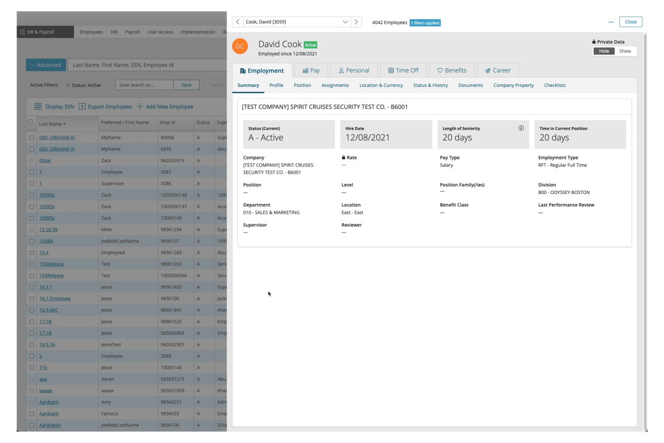Viewport: 664px width, 443px height.
Task: Open the Benefits tab
Action: (452, 70)
